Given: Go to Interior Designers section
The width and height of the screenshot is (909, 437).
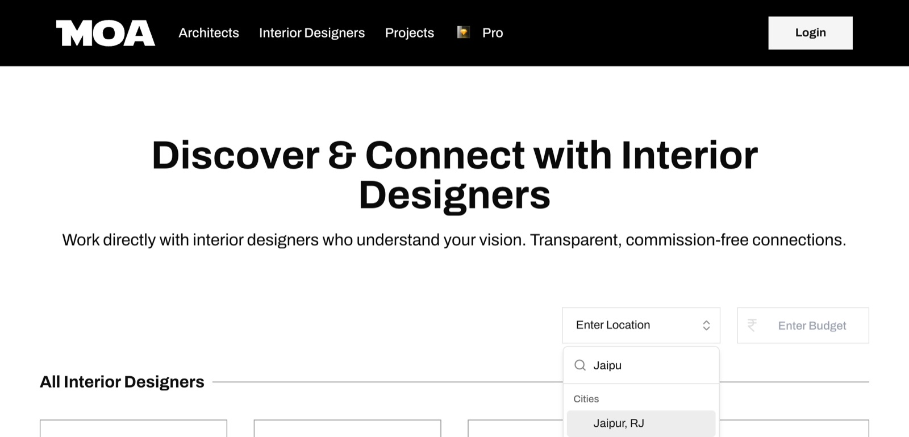Looking at the screenshot, I should click(x=312, y=33).
